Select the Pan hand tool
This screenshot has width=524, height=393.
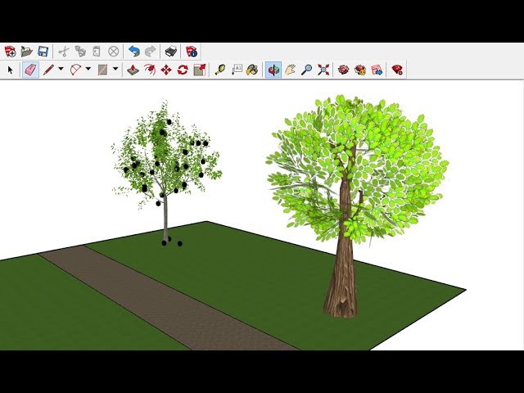[x=290, y=70]
